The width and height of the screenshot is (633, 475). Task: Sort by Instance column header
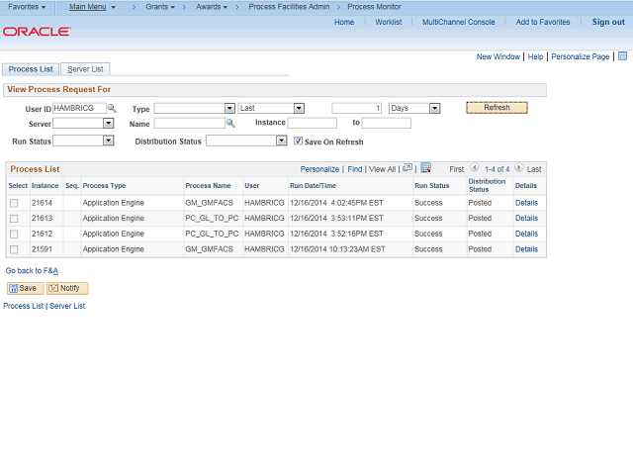tap(45, 186)
